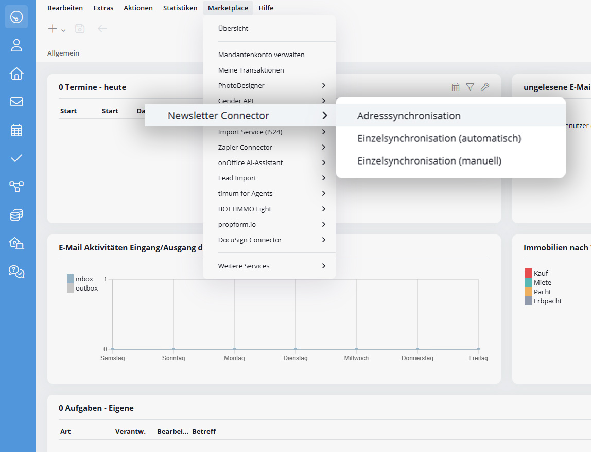591x452 pixels.
Task: Open the email envelope icon in sidebar
Action: point(16,102)
